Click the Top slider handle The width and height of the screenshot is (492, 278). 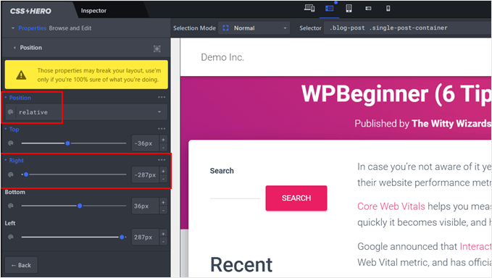(x=67, y=143)
